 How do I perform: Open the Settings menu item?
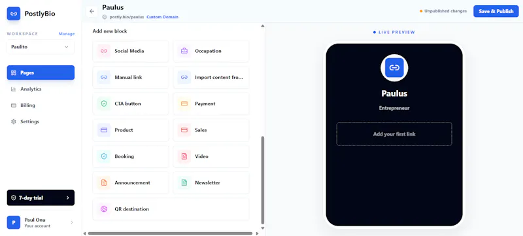tap(41, 122)
